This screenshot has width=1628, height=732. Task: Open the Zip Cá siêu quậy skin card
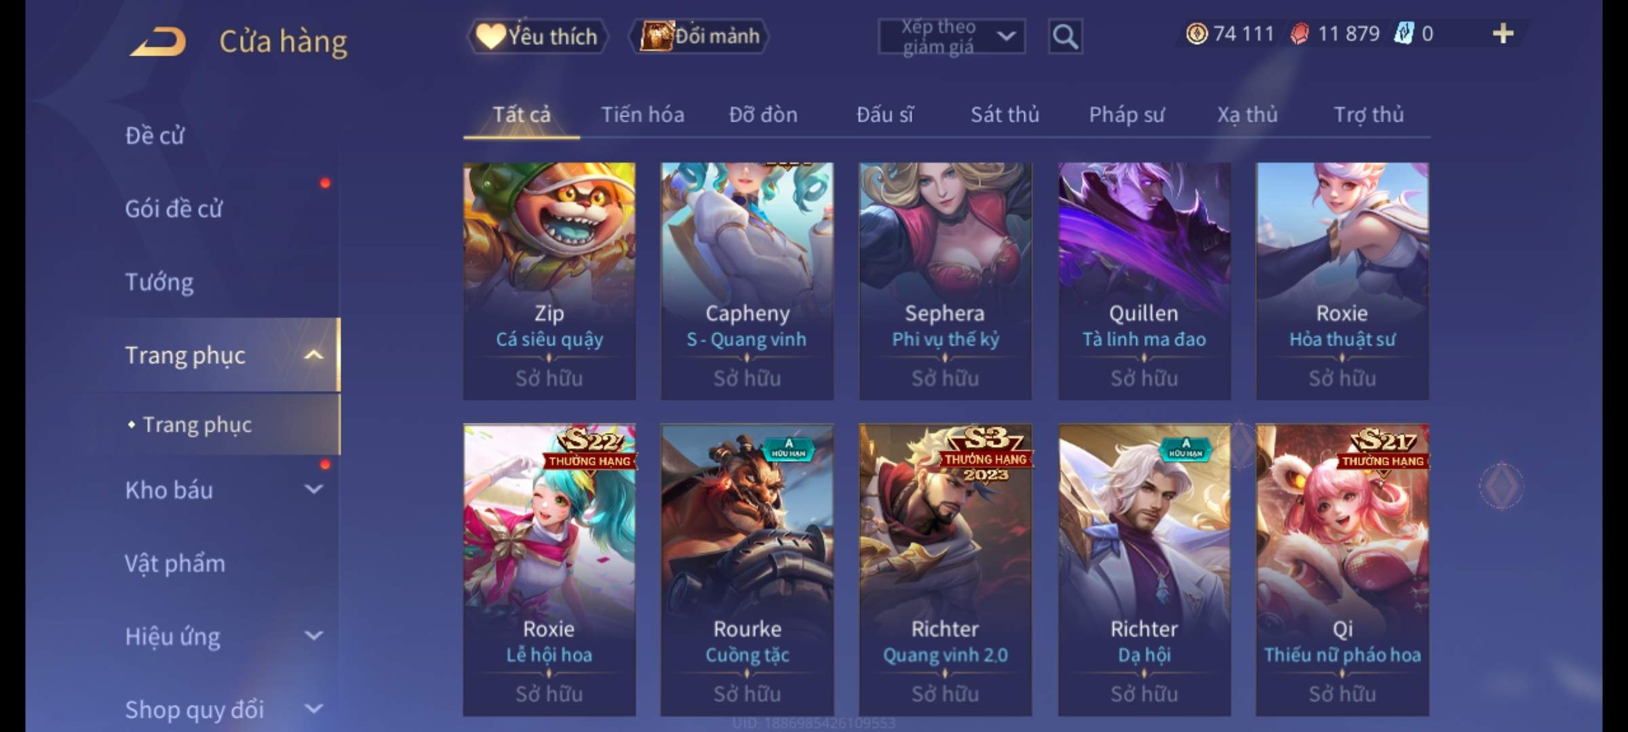[549, 281]
